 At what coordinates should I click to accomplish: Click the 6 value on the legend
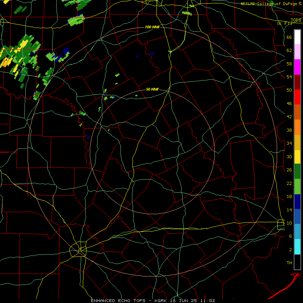(290, 236)
